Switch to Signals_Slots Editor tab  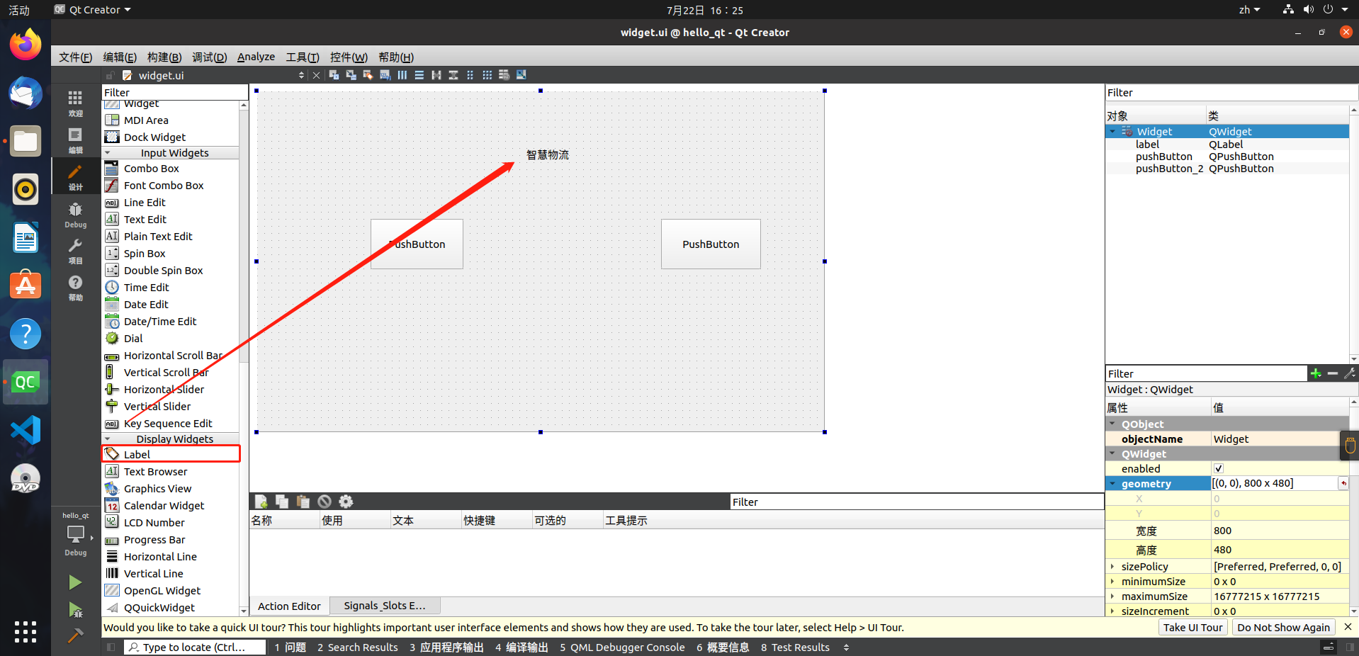click(x=385, y=606)
